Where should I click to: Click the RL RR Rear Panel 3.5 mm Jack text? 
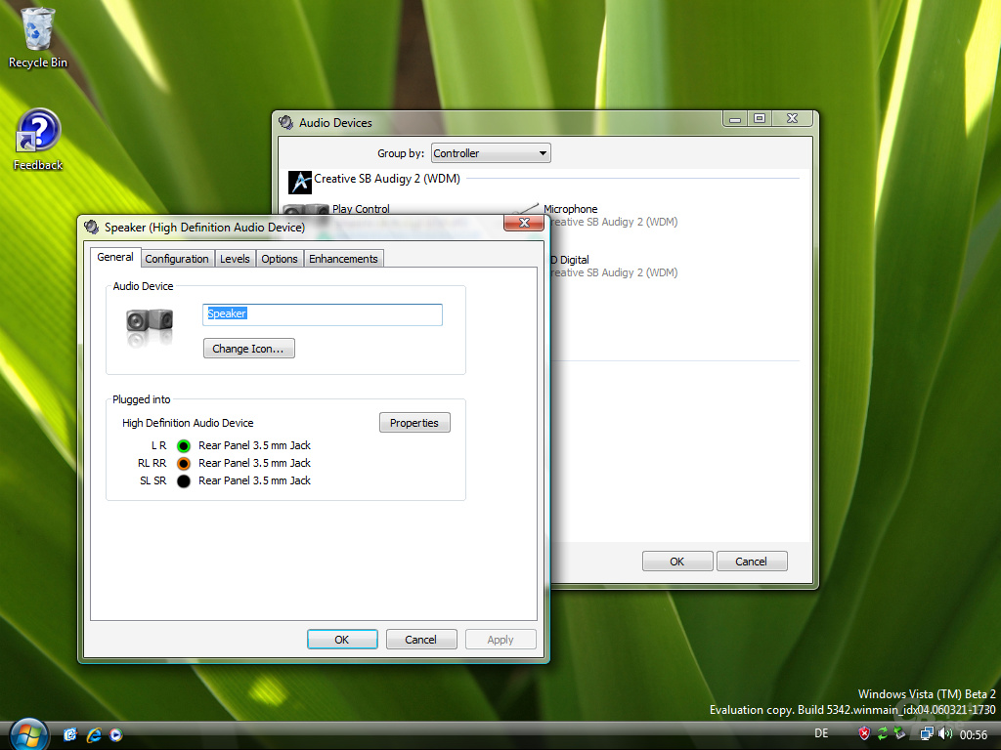(254, 464)
